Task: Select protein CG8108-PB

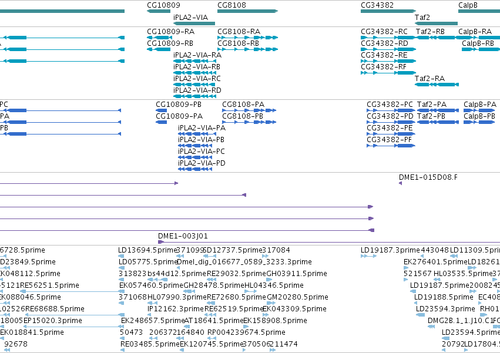Action: 243,116
